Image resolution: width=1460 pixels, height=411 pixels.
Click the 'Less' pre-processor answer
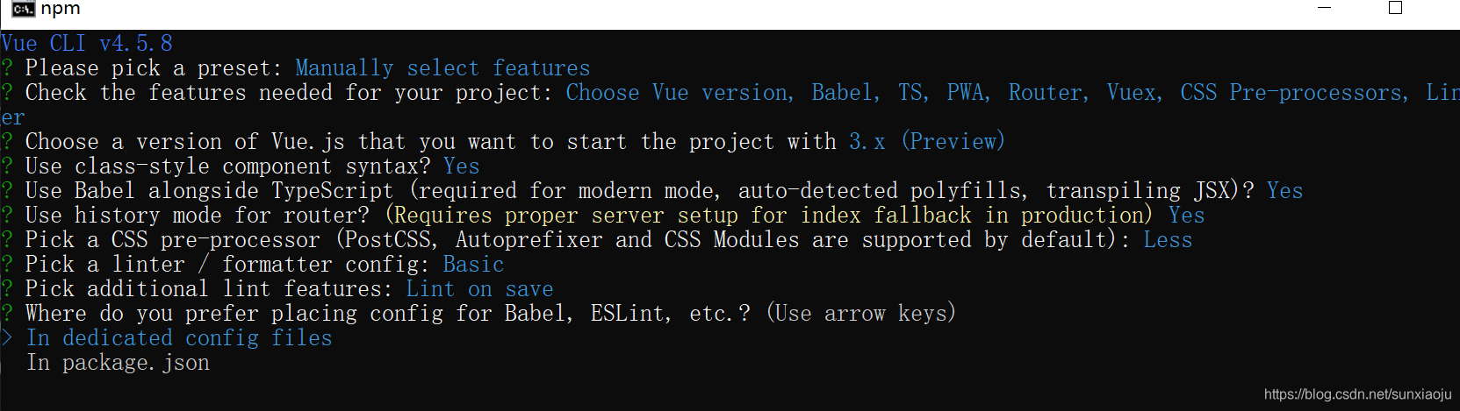point(1168,240)
